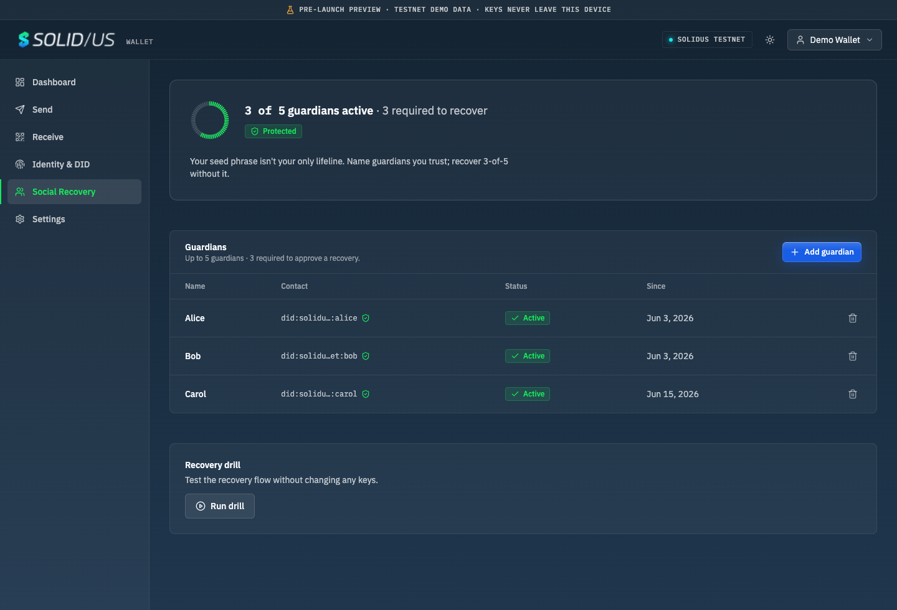Click the Status column header
The height and width of the screenshot is (610, 897).
[x=516, y=286]
